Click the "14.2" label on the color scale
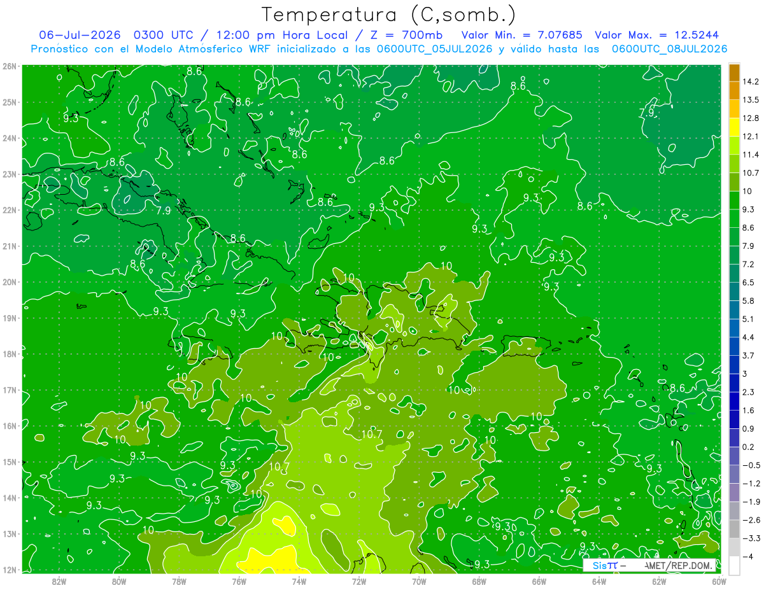764x590 pixels. pyautogui.click(x=751, y=81)
